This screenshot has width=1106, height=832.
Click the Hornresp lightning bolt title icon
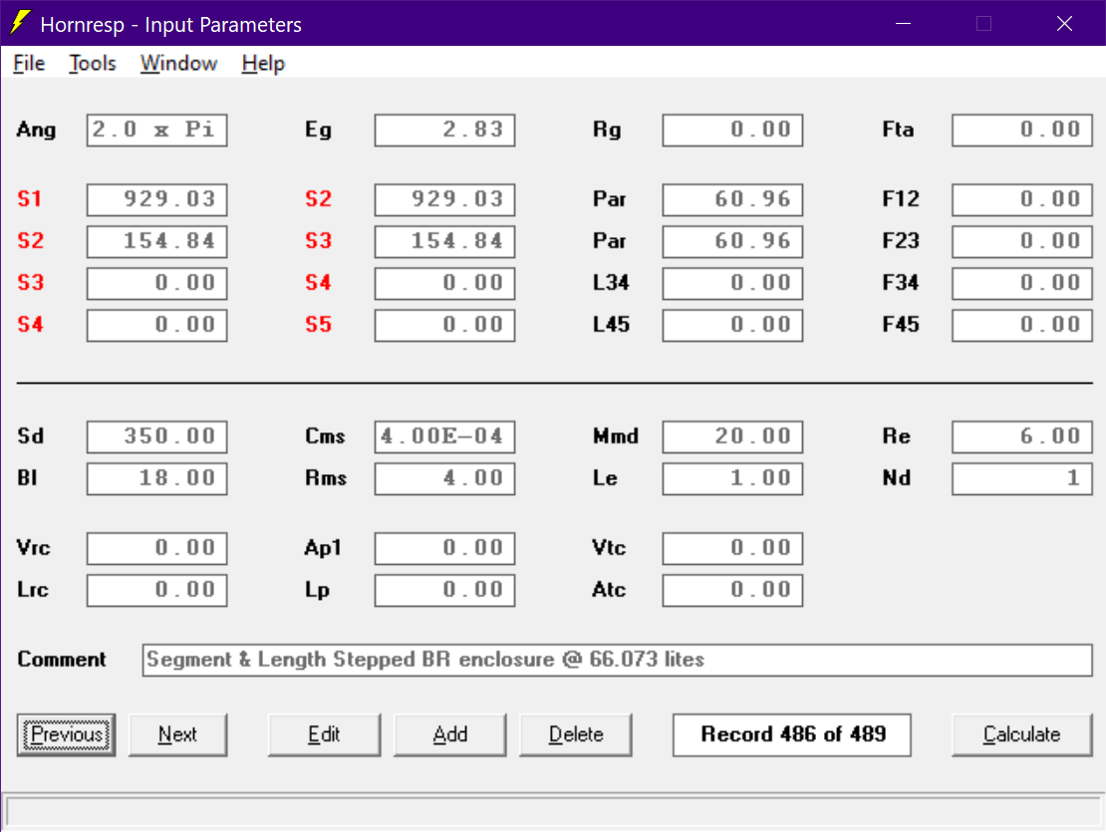tap(21, 23)
